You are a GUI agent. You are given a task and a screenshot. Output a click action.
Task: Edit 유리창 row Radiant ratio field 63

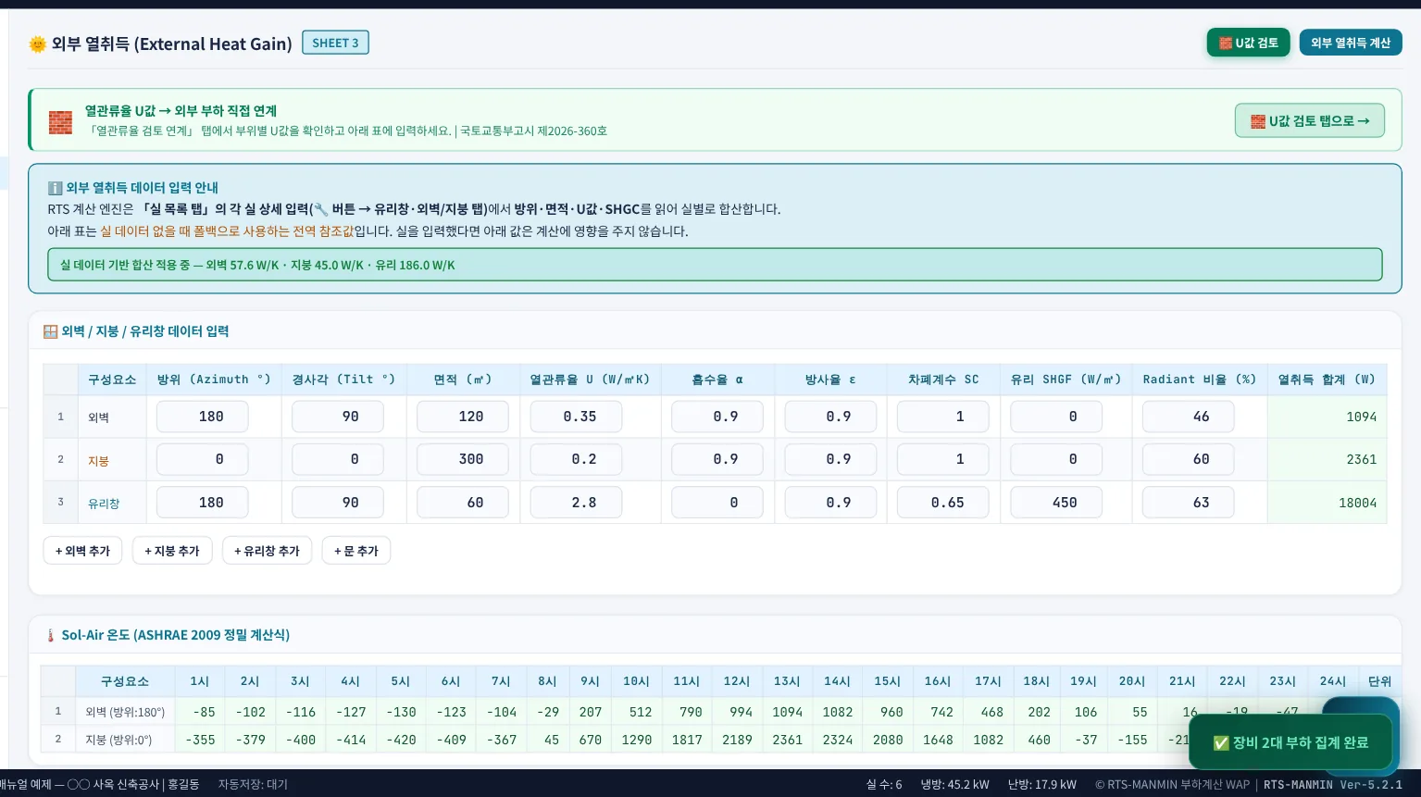click(x=1189, y=503)
